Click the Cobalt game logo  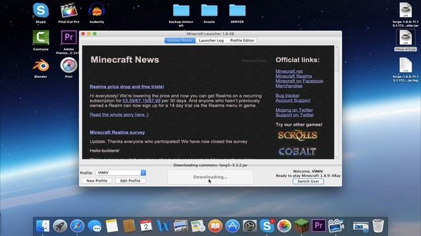[x=297, y=151]
